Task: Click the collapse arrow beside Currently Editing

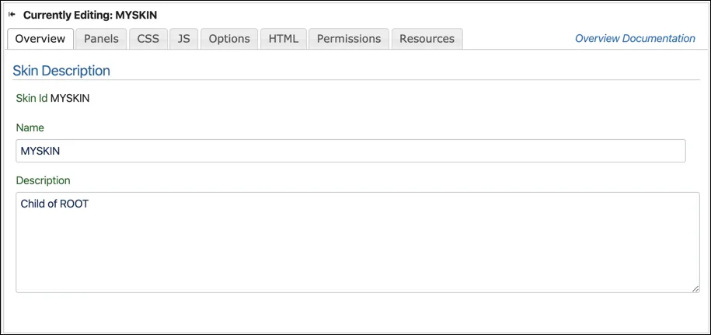Action: [x=12, y=15]
